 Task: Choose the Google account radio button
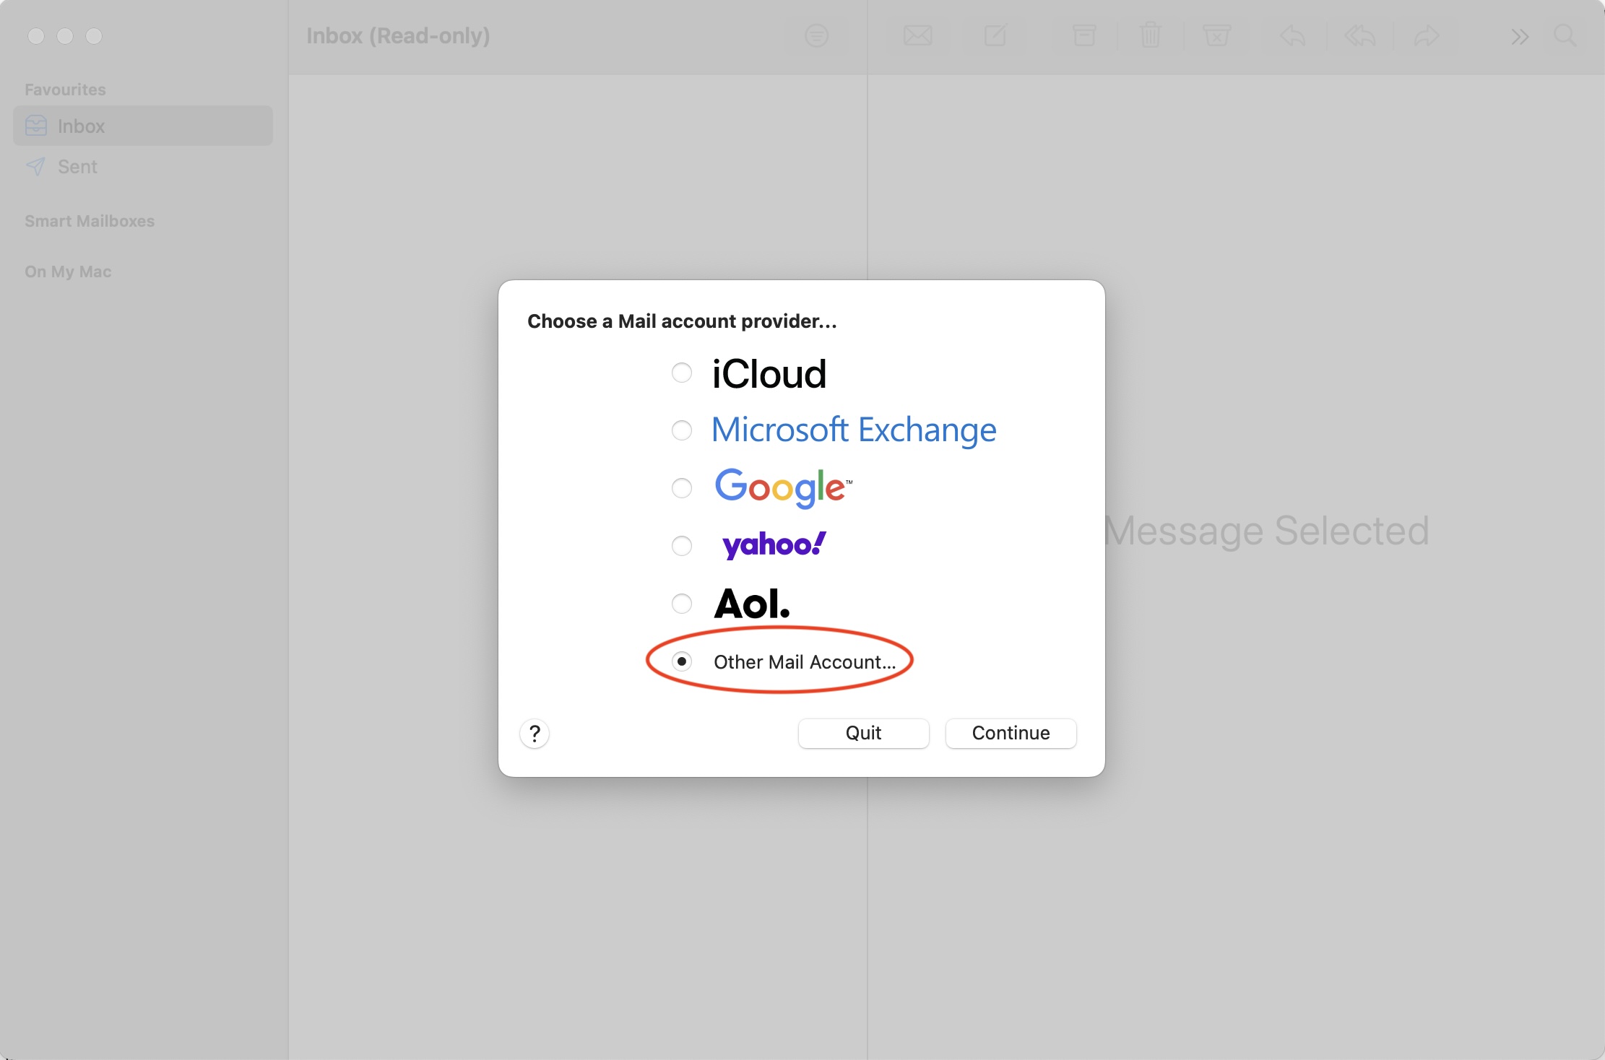[681, 488]
